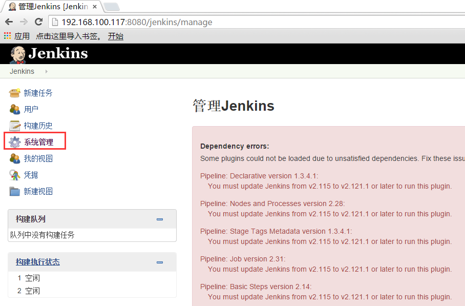Click the Jenkins favicon on browser tab

[12, 6]
